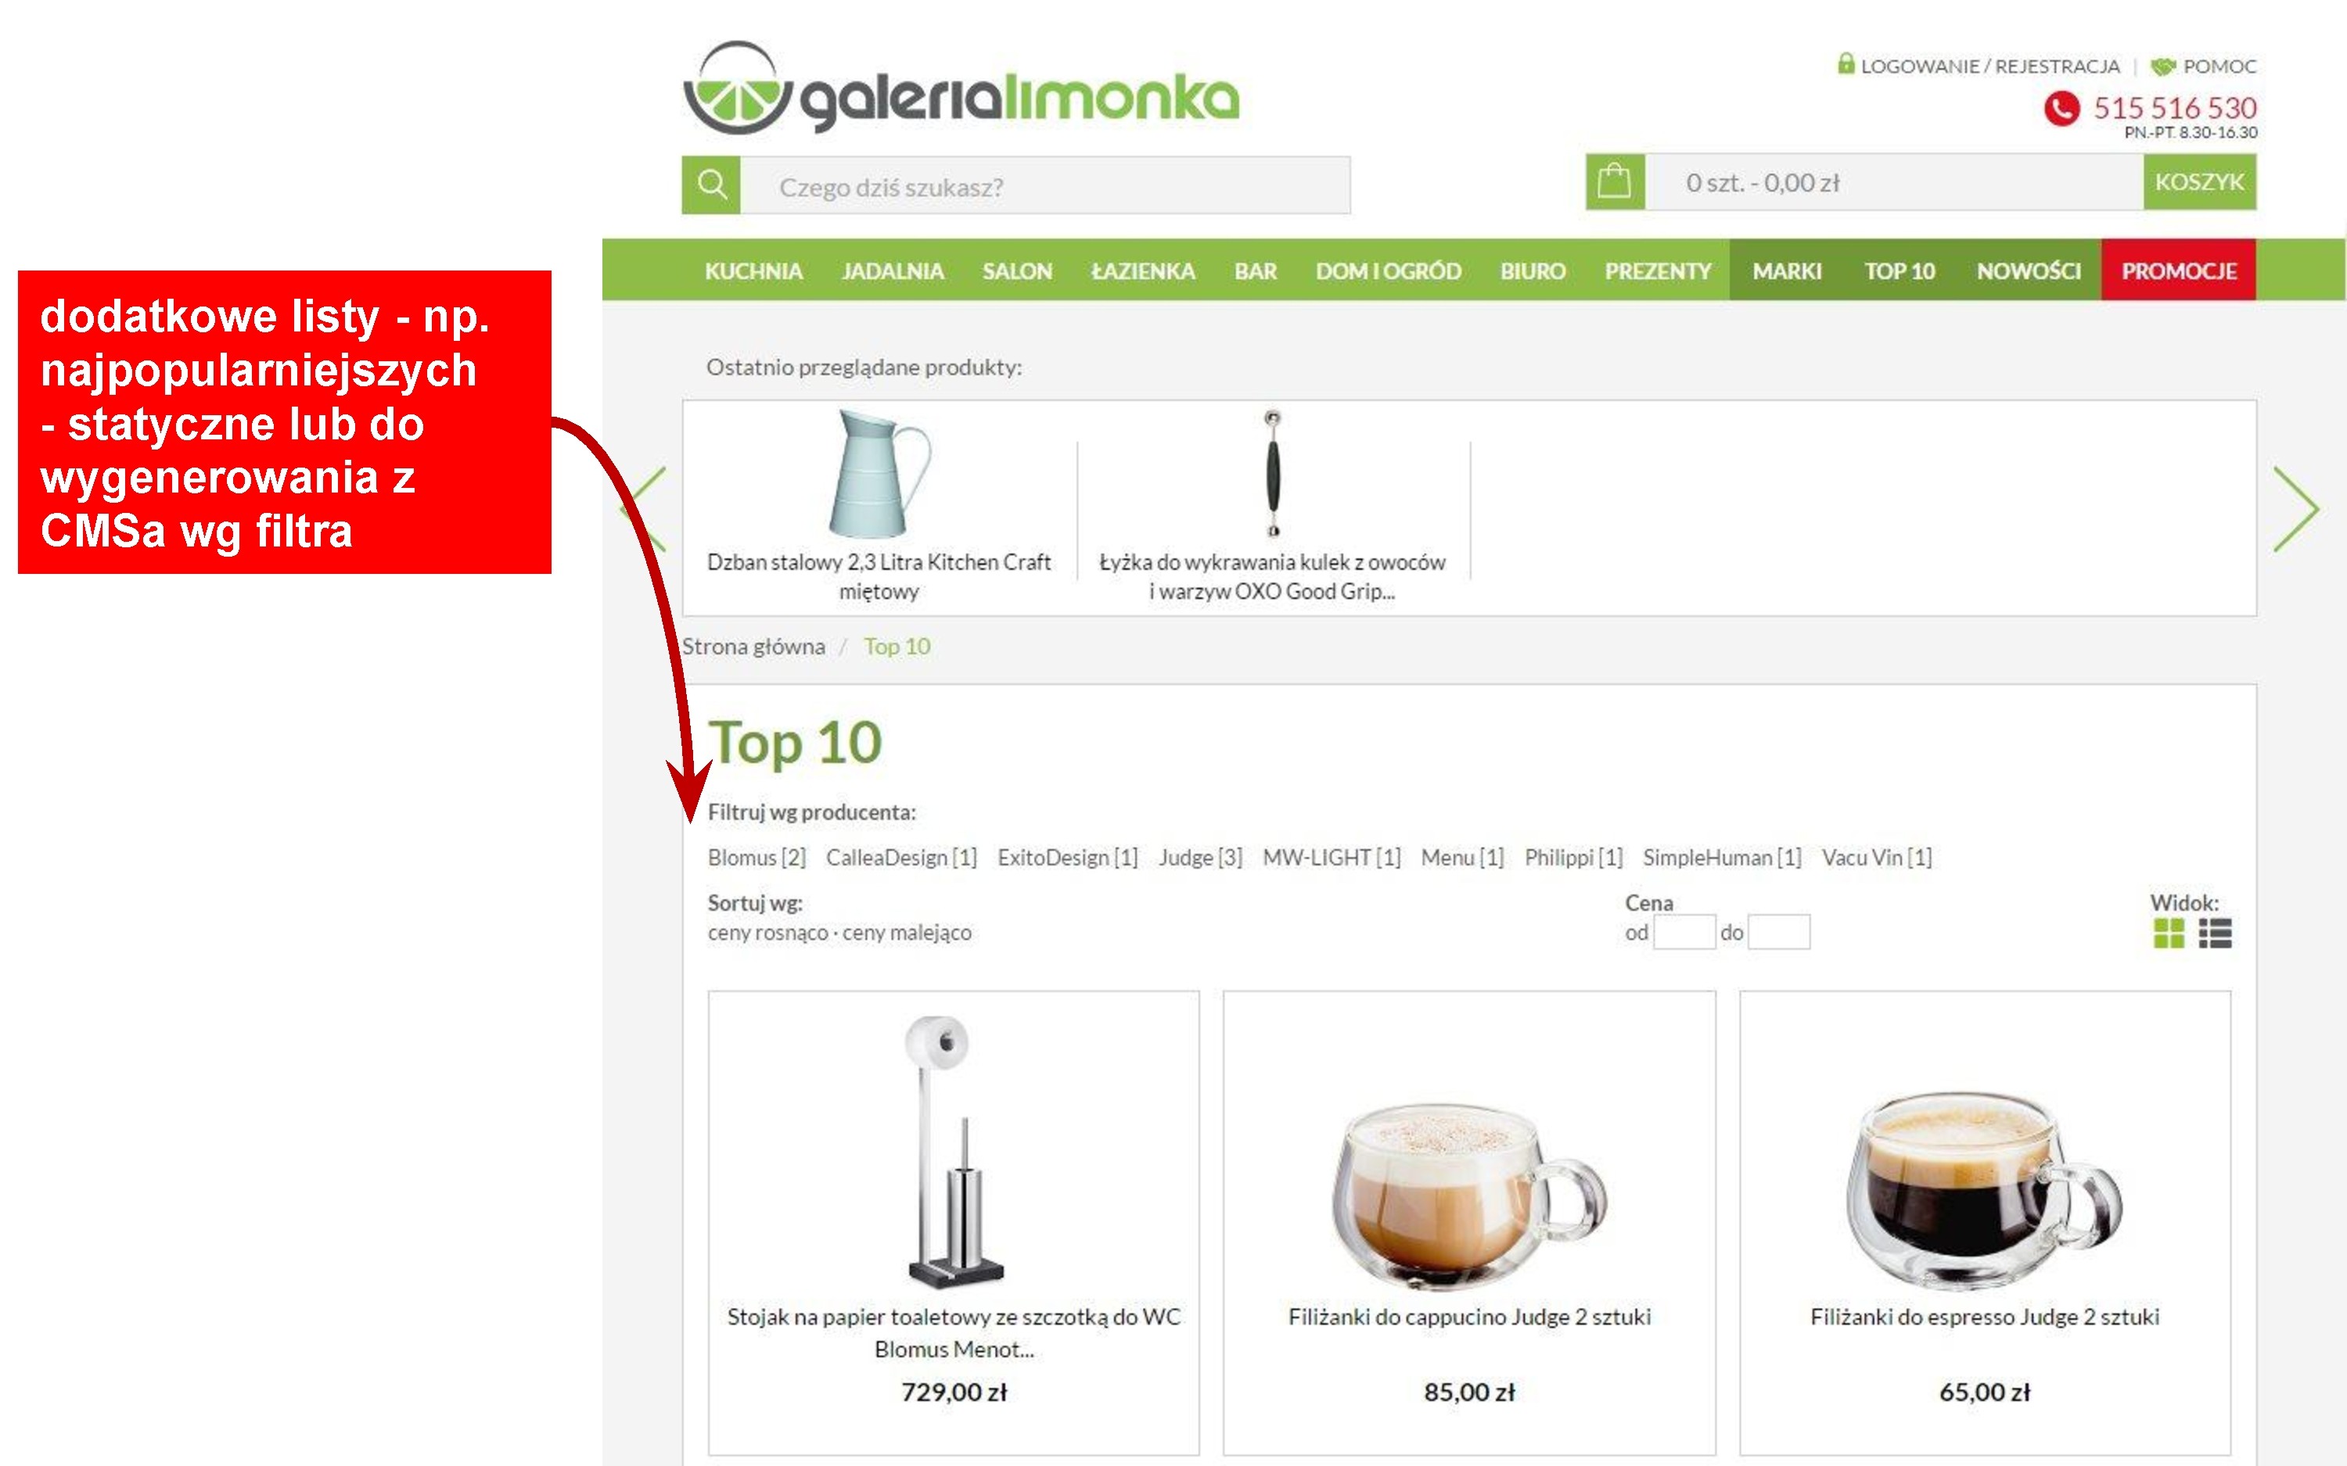Click the galerialimonka logo
The image size is (2347, 1466).
(x=961, y=88)
